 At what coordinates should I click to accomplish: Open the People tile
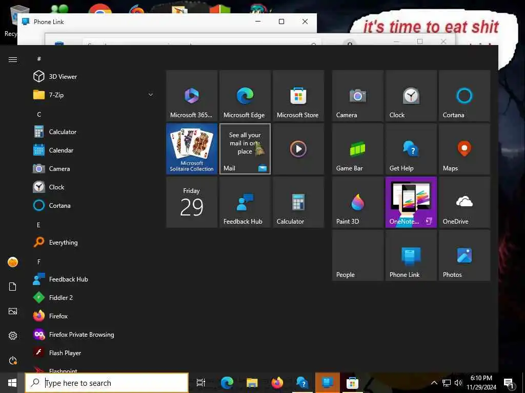pyautogui.click(x=357, y=255)
